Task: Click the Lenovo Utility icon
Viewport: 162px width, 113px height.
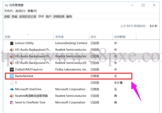Action: [x=12, y=43]
